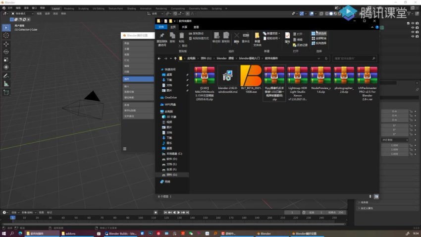
Task: Toggle visibility eye of first outliner item
Action: pos(412,24)
